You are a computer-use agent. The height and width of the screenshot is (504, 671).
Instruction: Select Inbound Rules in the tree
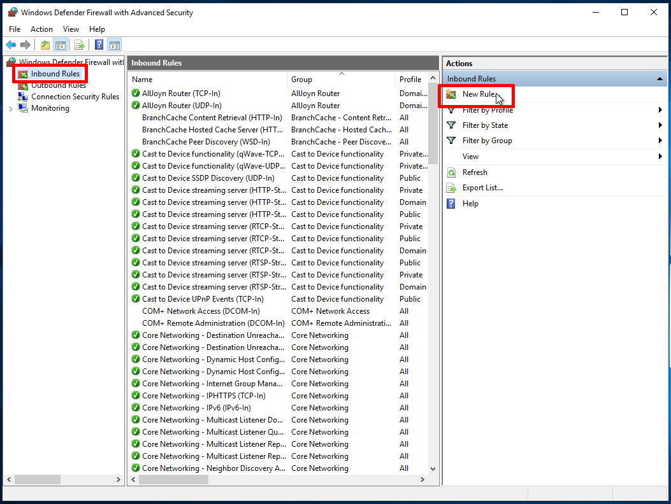[55, 74]
